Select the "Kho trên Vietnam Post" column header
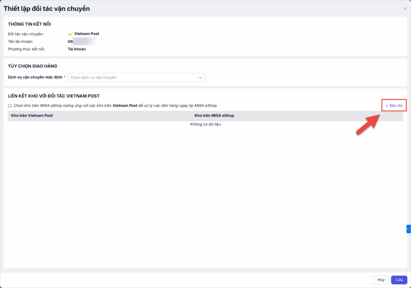Viewport: 411px width, 288px height. 32,116
